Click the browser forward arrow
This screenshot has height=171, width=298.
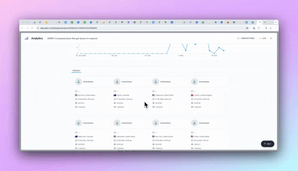[x=27, y=28]
